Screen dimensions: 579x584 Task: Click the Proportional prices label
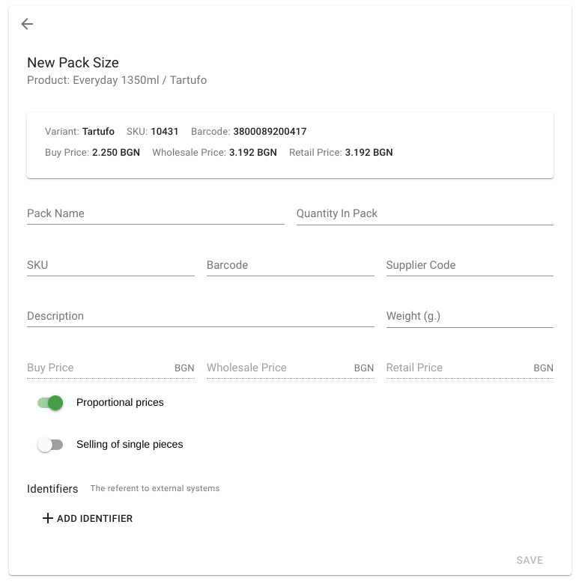[120, 402]
